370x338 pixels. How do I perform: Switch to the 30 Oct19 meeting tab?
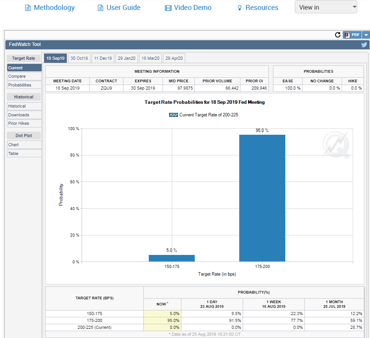tap(79, 58)
